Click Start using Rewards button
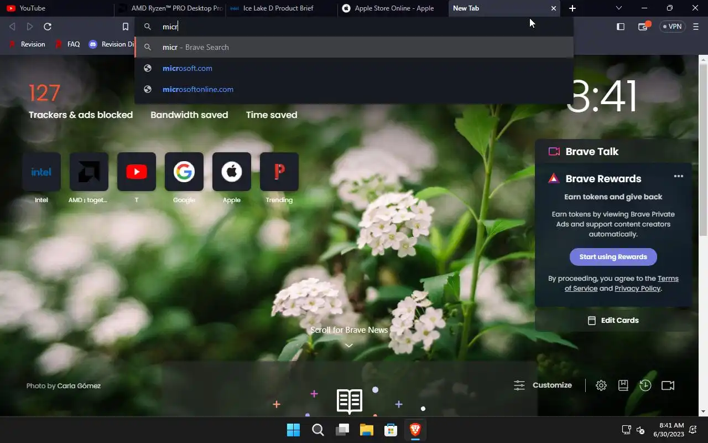The image size is (708, 443). (613, 257)
